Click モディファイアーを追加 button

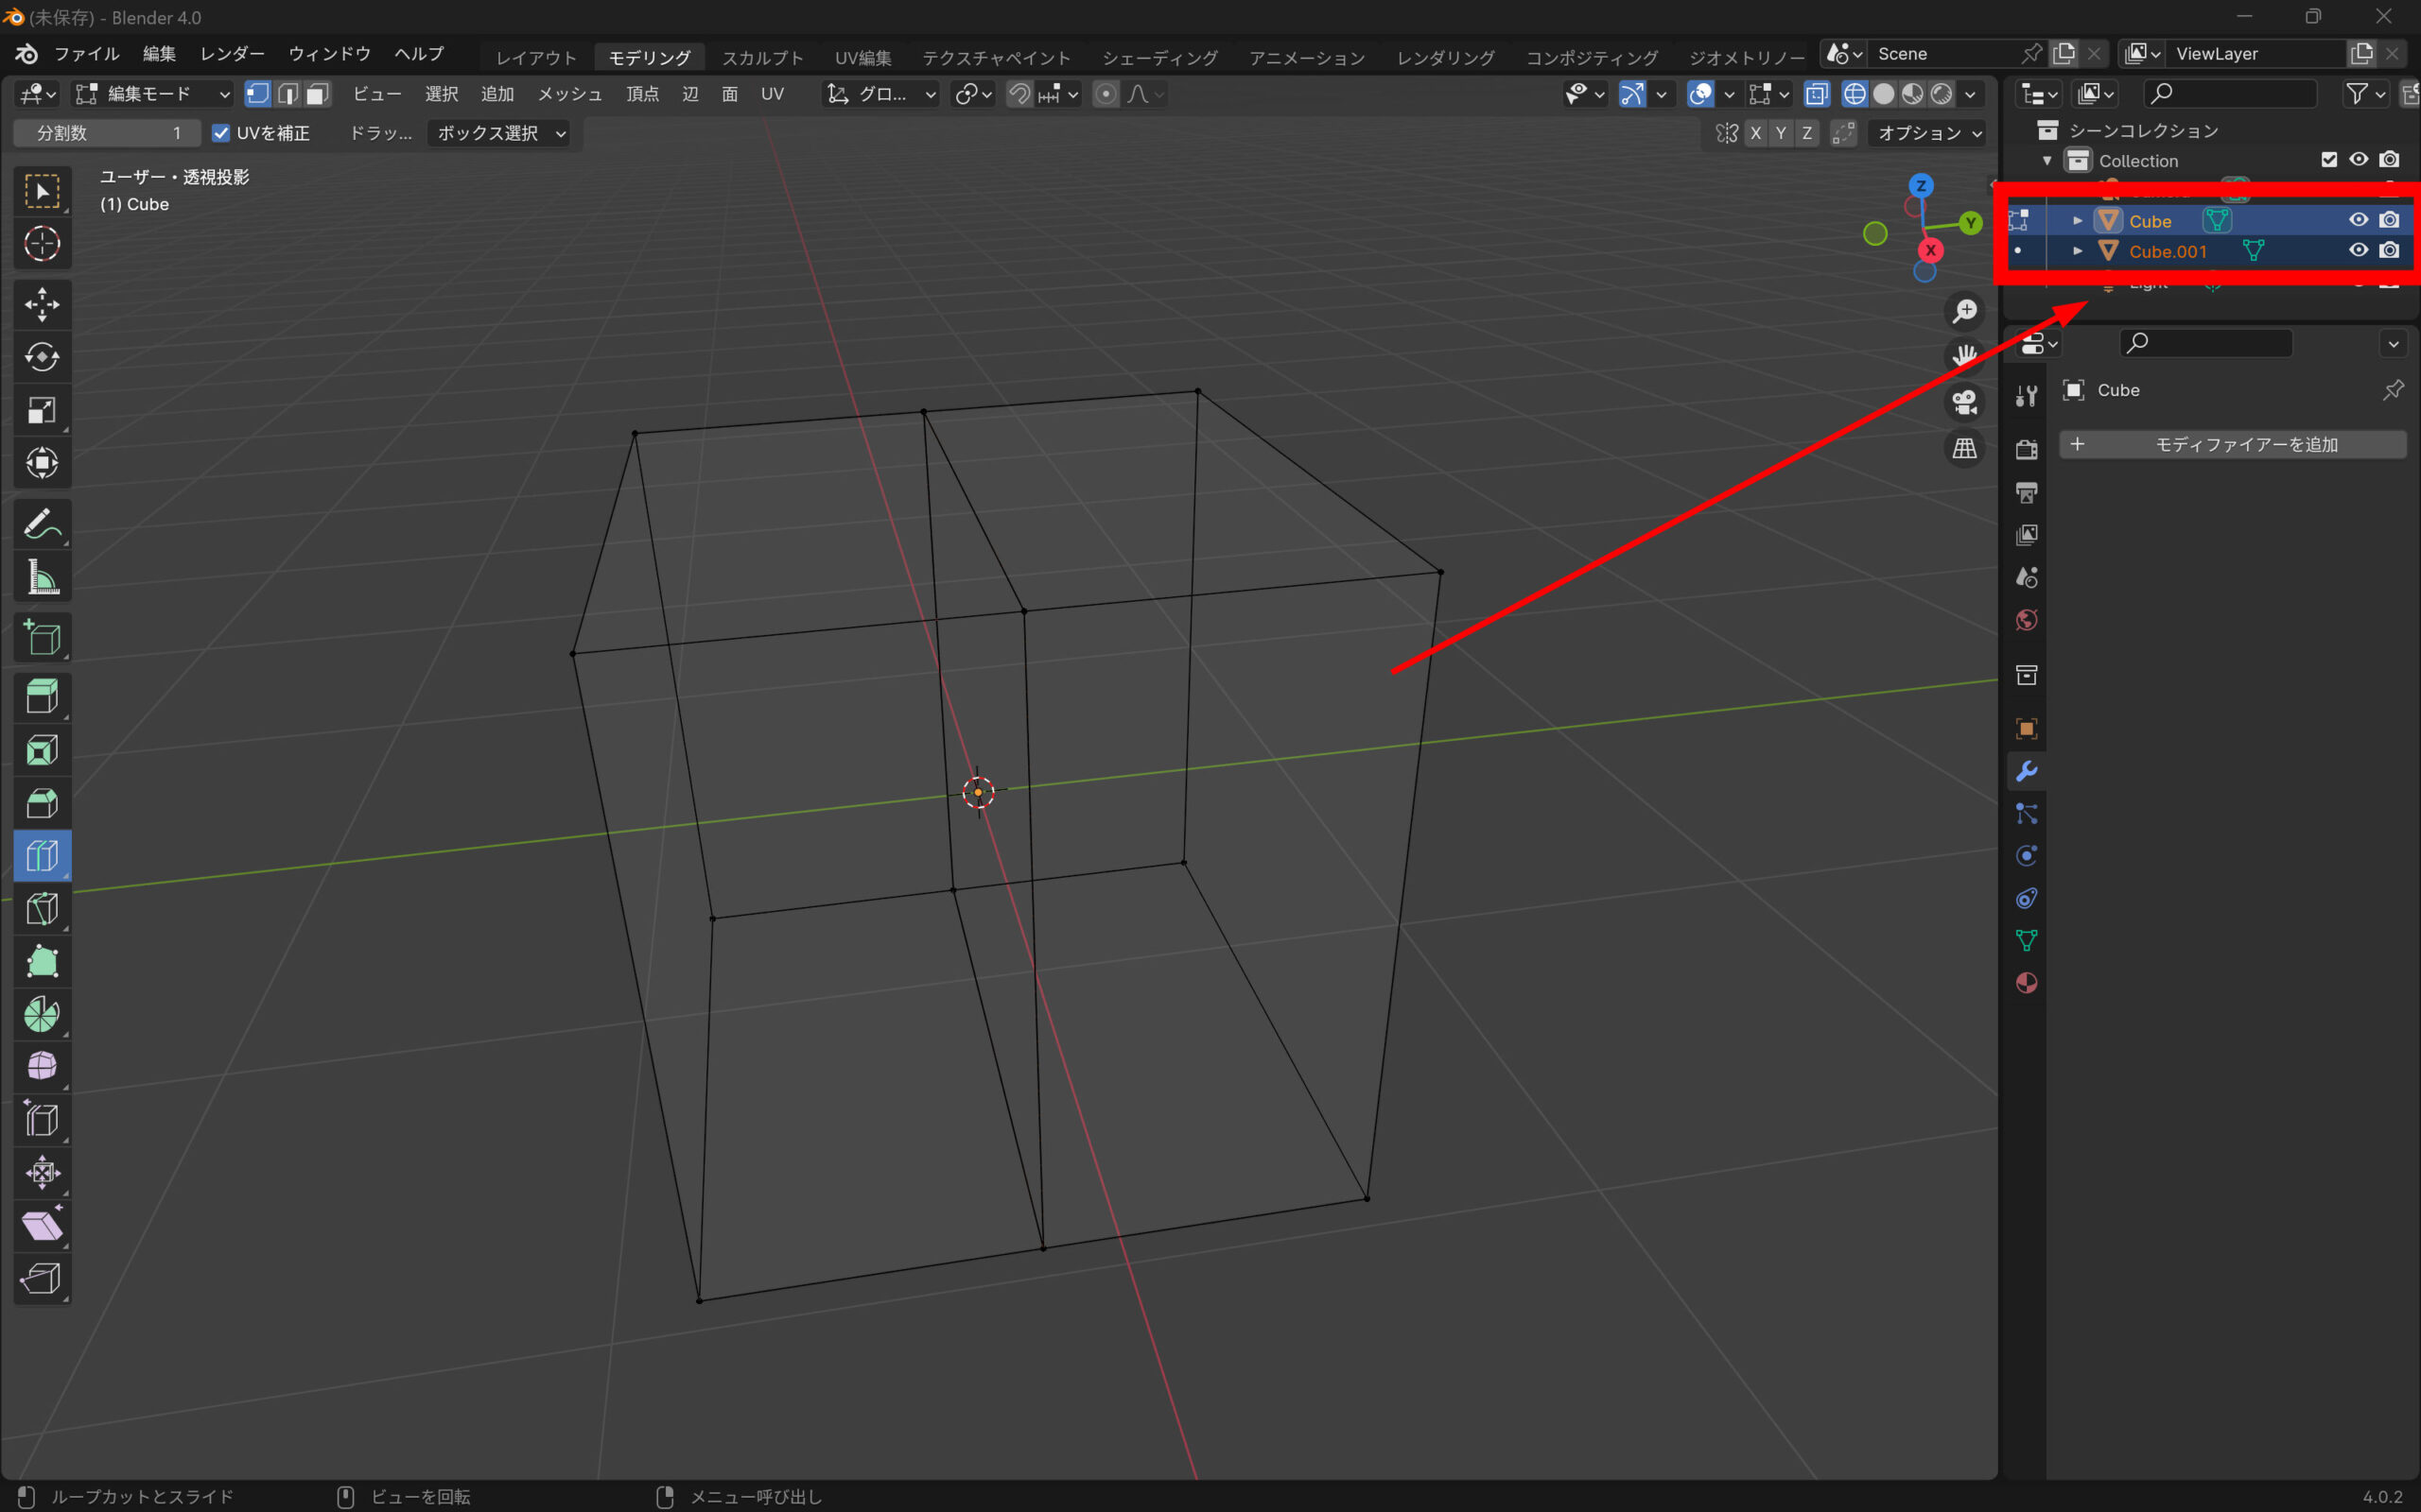pos(2232,444)
